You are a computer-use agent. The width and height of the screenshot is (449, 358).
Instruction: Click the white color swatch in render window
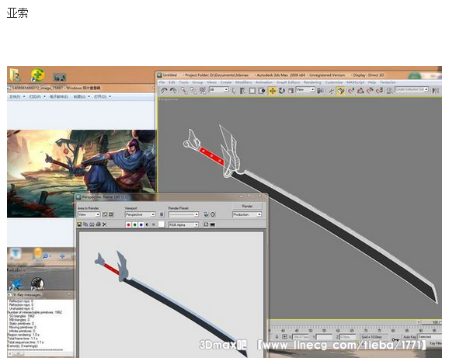click(162, 224)
